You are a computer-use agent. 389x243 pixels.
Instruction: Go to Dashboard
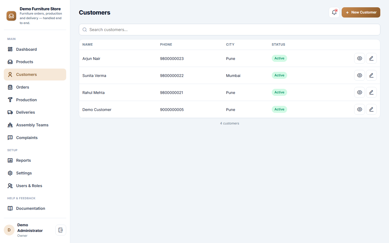pos(35,49)
